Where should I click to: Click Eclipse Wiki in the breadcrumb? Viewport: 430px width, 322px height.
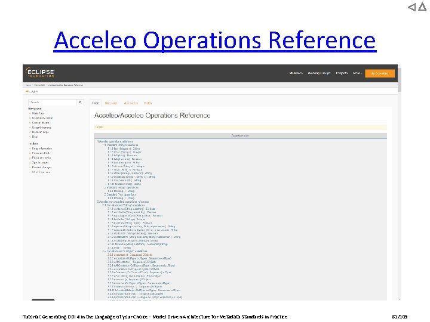click(x=39, y=85)
